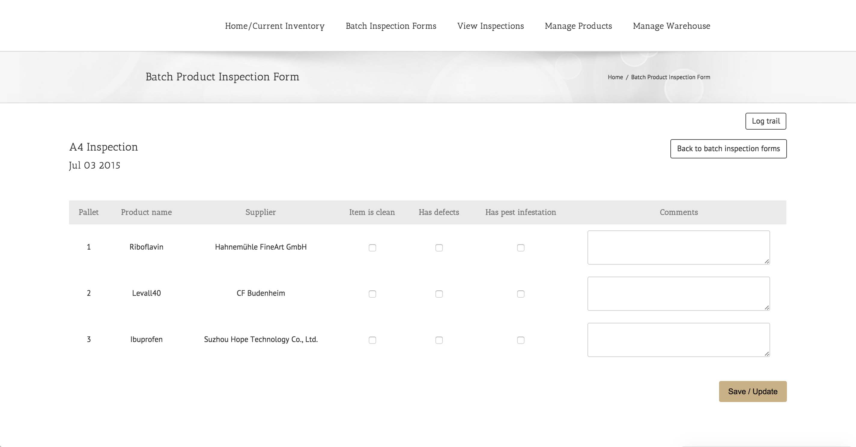
Task: Open Home/Current Inventory menu item
Action: (x=275, y=26)
